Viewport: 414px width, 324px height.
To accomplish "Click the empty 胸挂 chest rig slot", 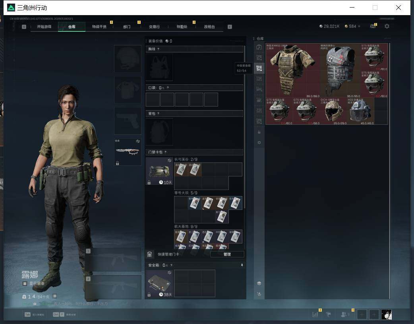I will coord(159,68).
